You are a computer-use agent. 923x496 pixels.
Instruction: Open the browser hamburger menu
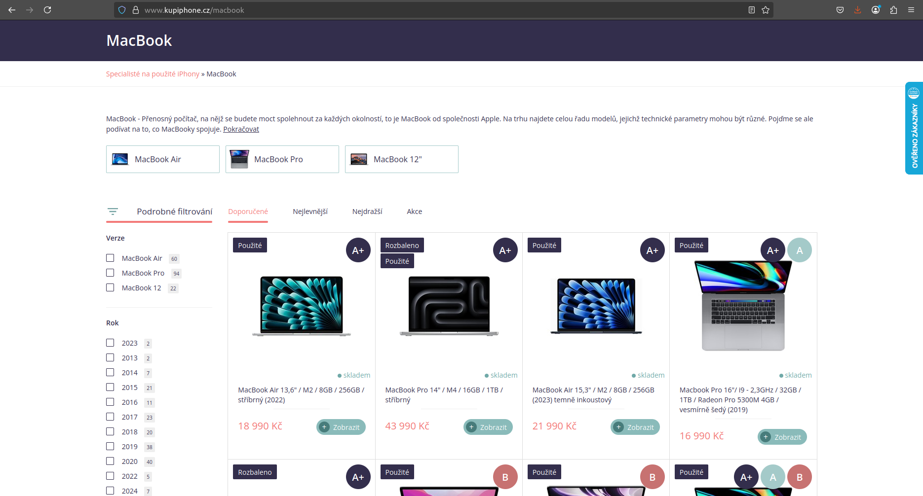click(911, 10)
